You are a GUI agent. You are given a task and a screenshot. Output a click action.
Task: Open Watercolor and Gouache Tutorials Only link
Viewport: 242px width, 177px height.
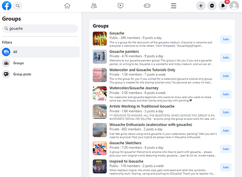[142, 70]
